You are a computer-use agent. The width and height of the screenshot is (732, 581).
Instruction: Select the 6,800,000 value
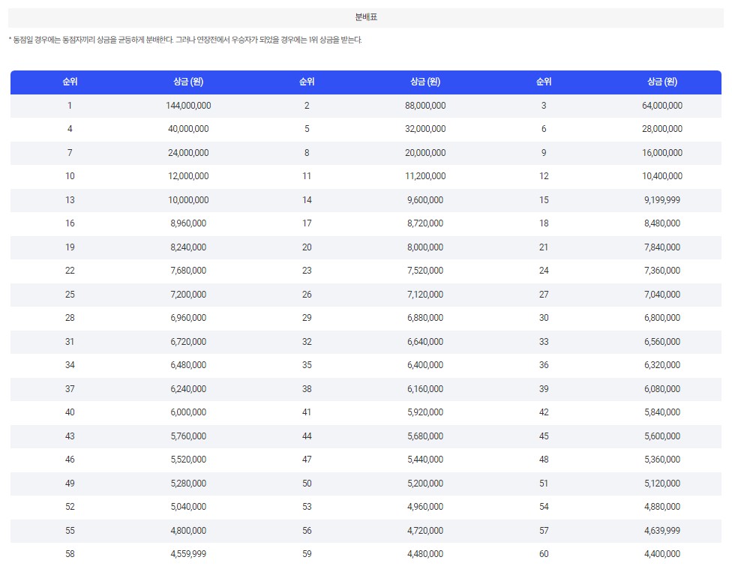(x=662, y=317)
